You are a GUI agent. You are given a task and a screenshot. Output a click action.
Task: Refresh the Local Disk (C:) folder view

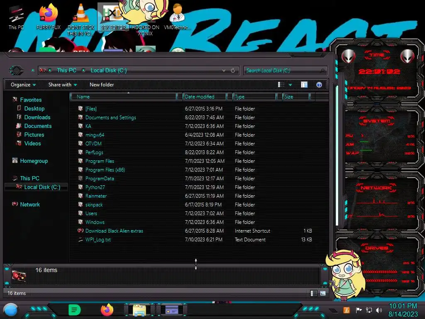click(x=233, y=71)
